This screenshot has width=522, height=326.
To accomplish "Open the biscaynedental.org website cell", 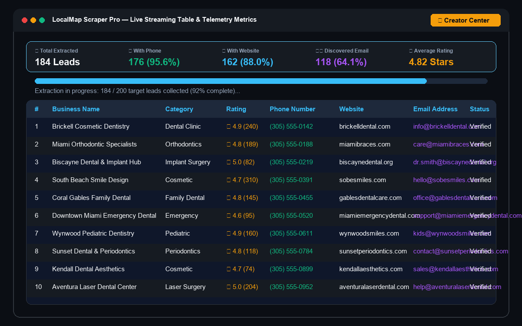I will 366,162.
